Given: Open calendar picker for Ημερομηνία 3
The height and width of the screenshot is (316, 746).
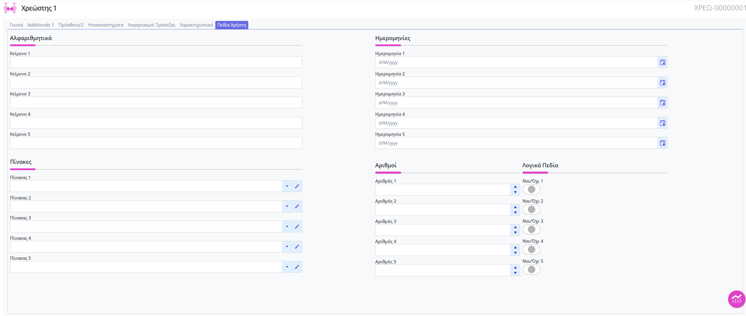Looking at the screenshot, I should pyautogui.click(x=662, y=102).
